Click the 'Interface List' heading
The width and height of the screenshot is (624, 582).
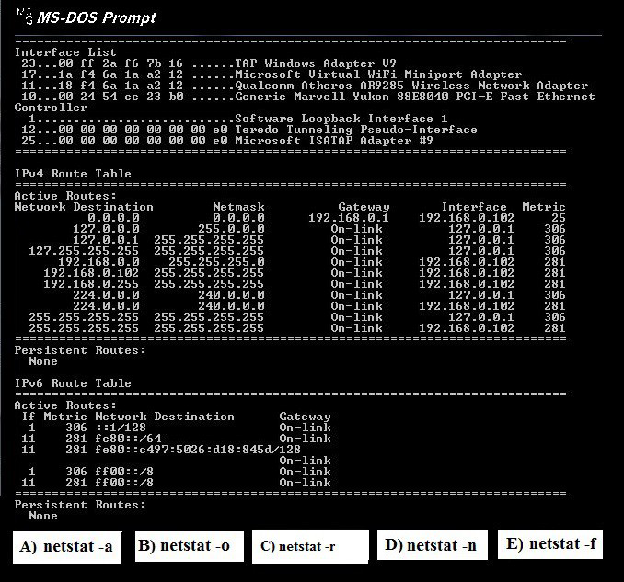click(x=65, y=52)
